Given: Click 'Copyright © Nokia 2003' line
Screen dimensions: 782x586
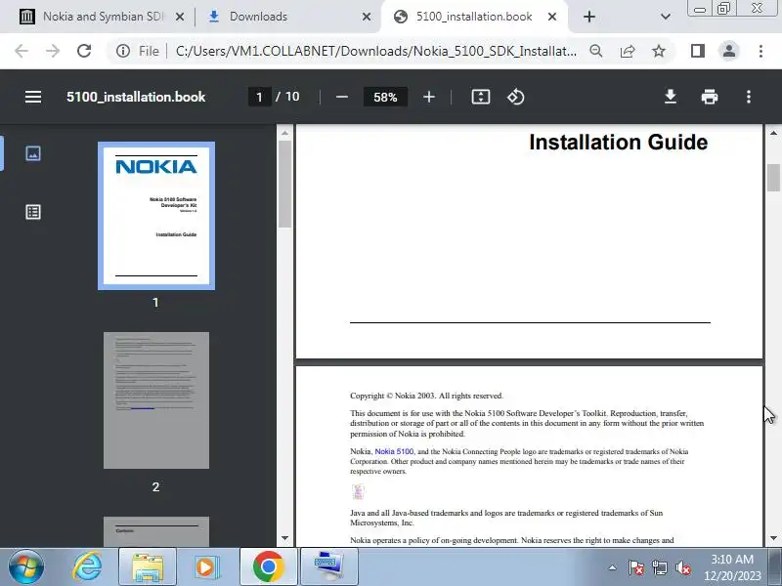Looking at the screenshot, I should click(x=426, y=396).
